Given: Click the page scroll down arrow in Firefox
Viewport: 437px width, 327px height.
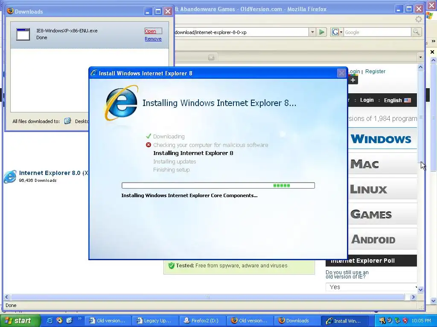Looking at the screenshot, I should click(x=420, y=290).
